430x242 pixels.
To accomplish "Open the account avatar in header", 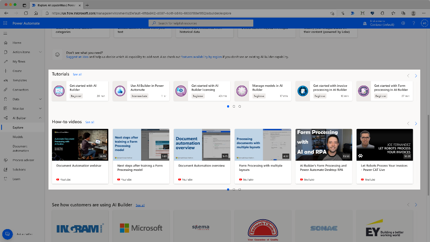I will tap(424, 23).
